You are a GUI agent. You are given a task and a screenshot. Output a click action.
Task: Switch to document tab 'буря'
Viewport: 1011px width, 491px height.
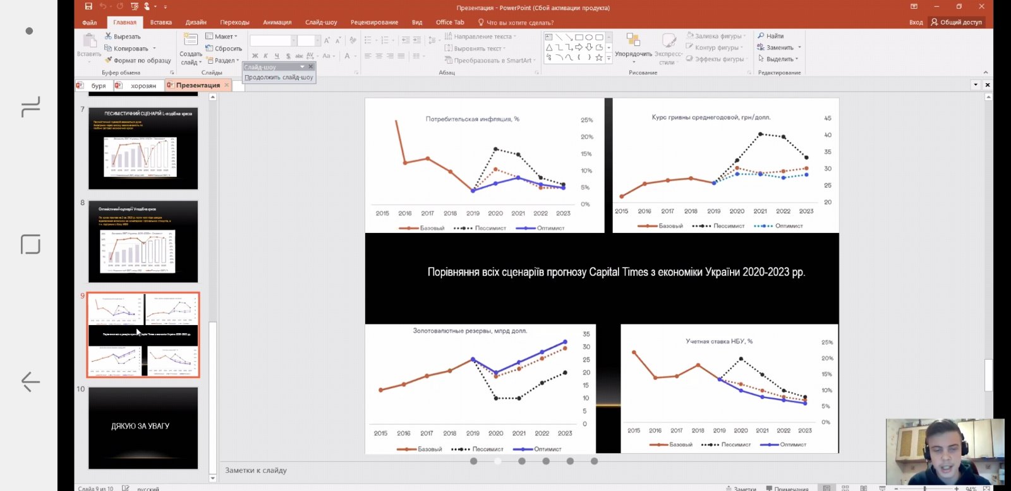pos(94,85)
